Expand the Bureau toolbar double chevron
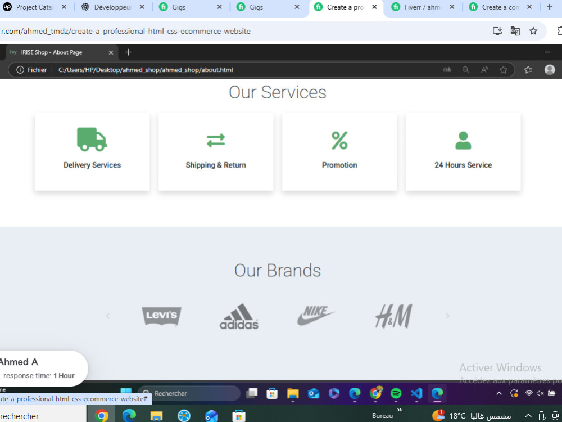 click(400, 410)
